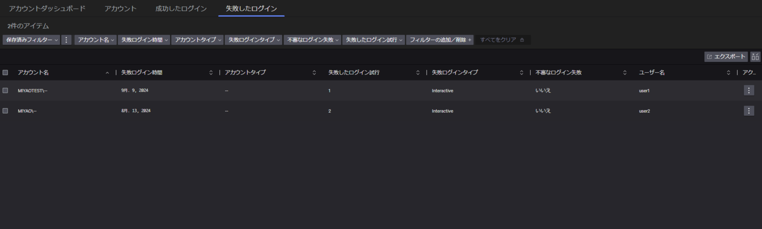Sort by アカウント名 column arrow
Screen dimensions: 762x229
click(x=107, y=73)
